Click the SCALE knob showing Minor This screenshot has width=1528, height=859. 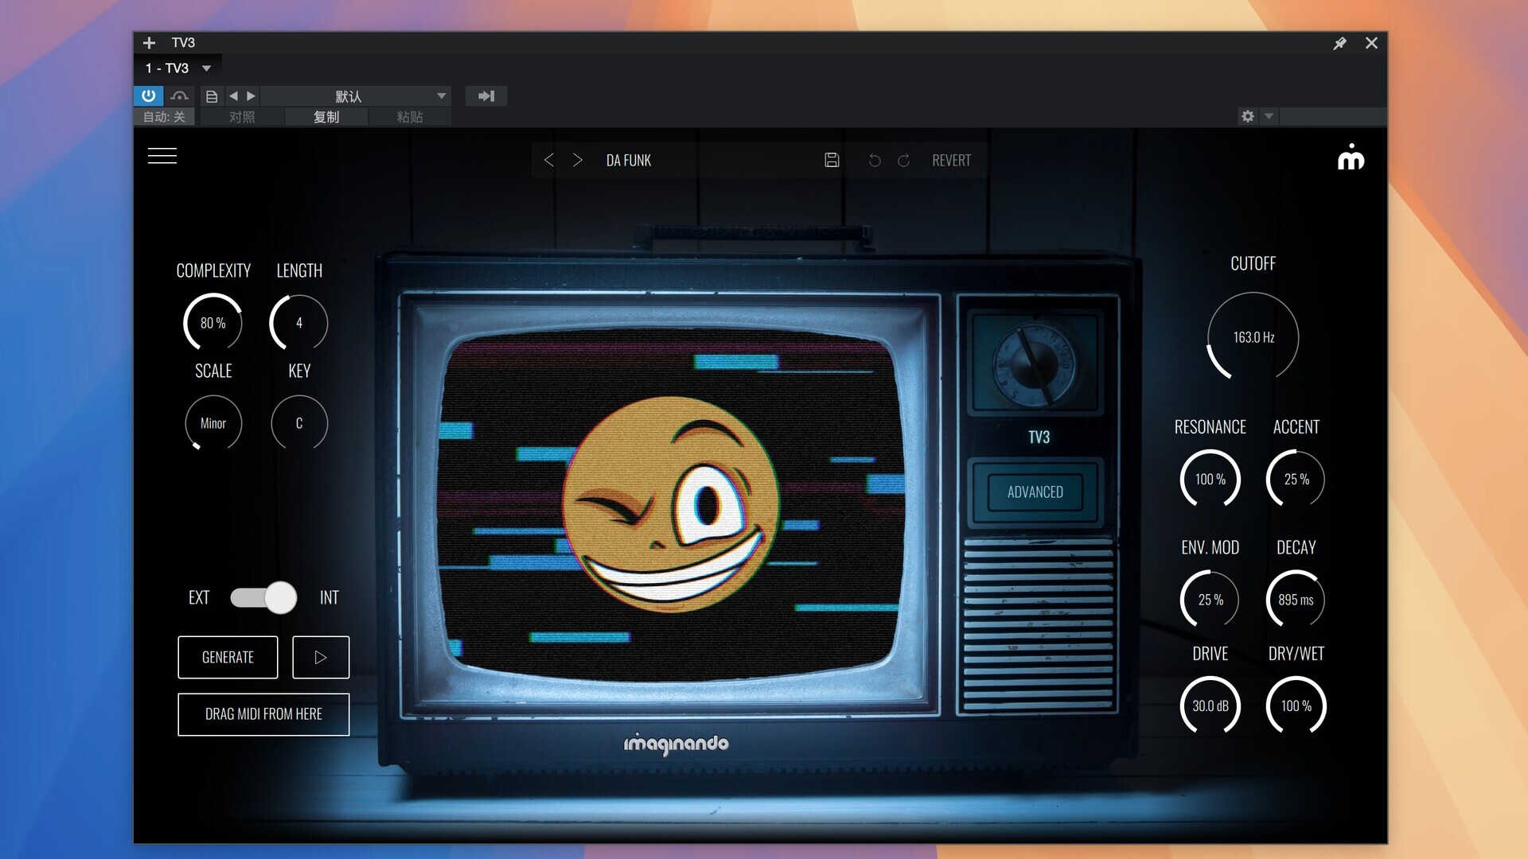[213, 423]
